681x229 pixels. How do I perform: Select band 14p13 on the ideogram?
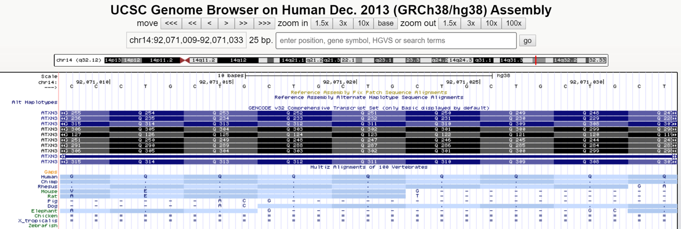113,60
